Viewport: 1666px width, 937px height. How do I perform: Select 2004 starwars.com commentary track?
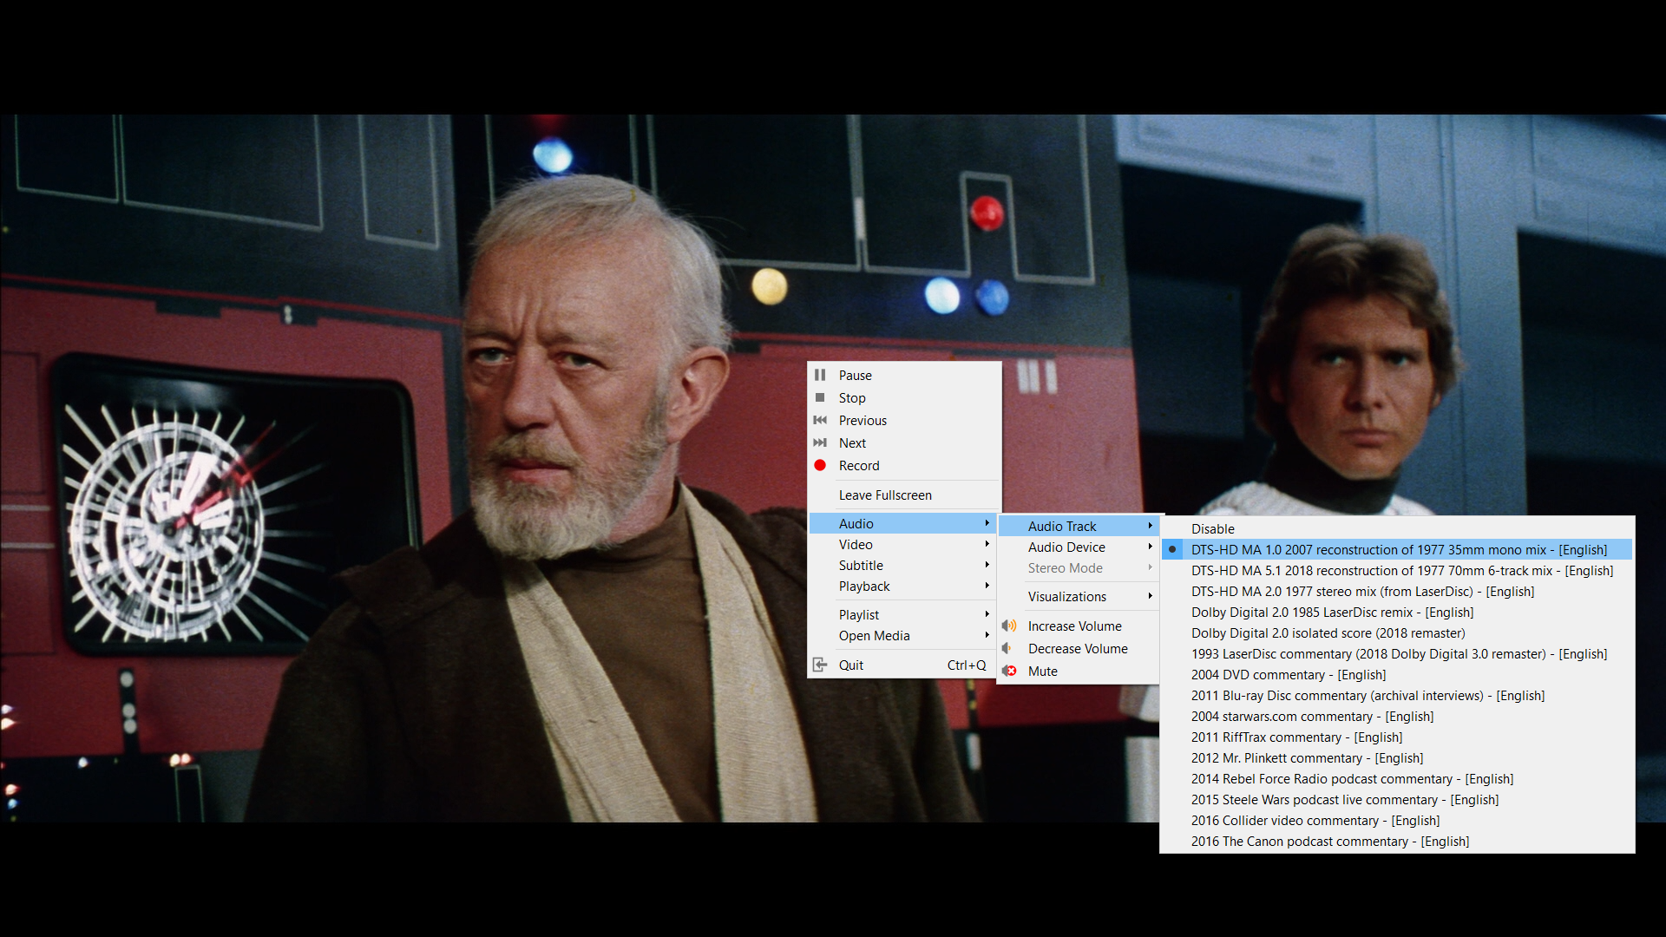[x=1397, y=716]
